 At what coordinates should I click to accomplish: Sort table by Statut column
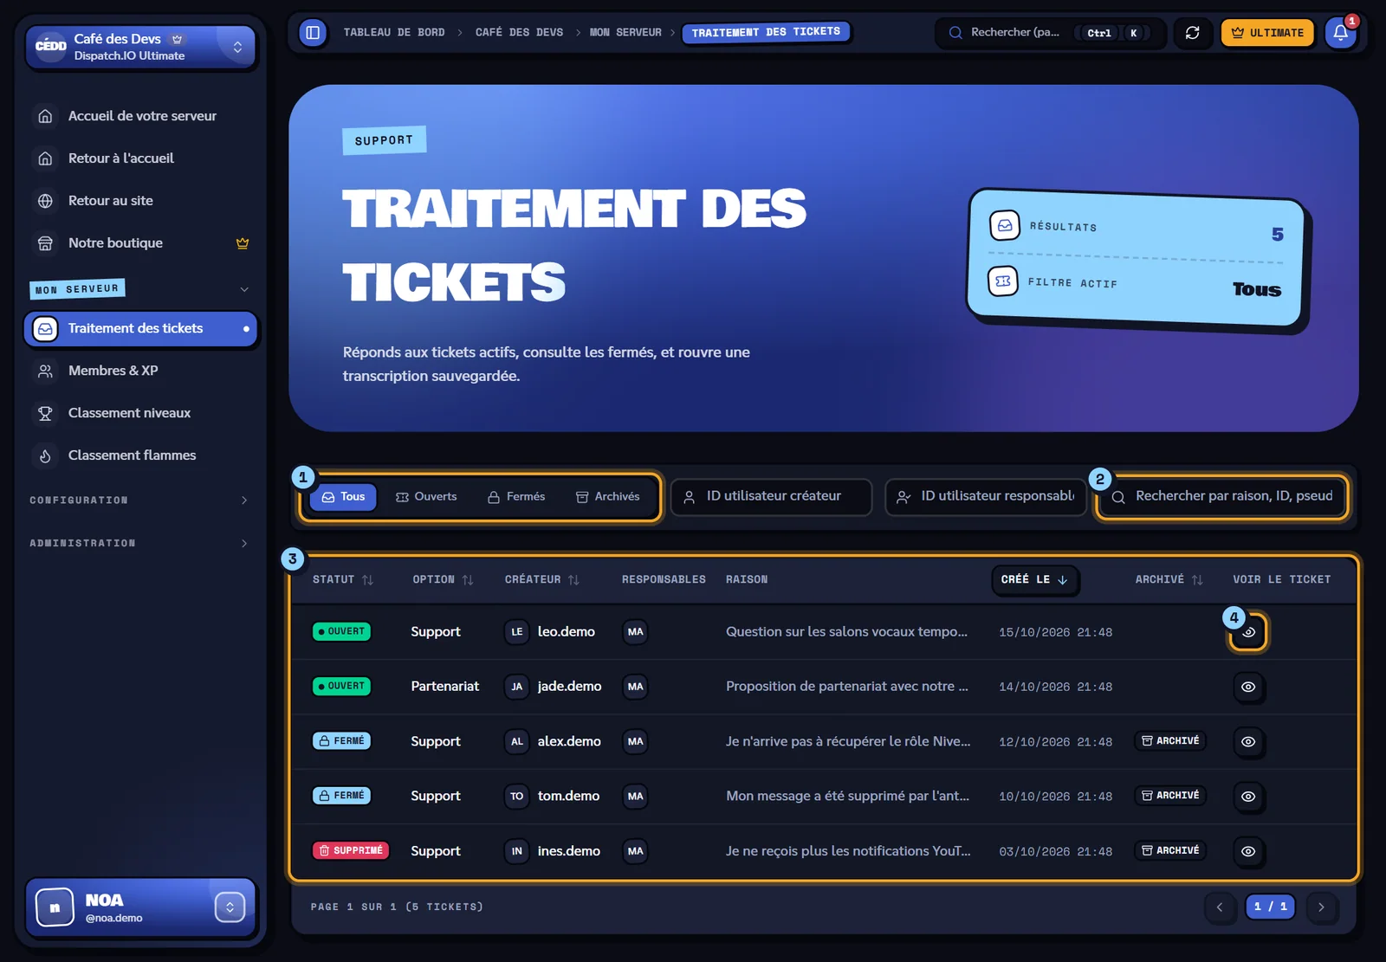[x=343, y=579]
